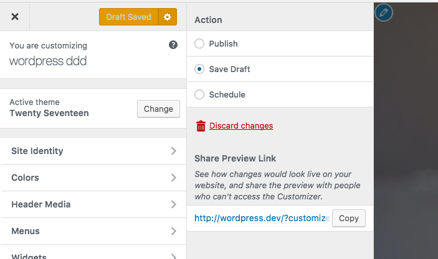Select the Schedule radio option
438x259 pixels.
pyautogui.click(x=199, y=95)
